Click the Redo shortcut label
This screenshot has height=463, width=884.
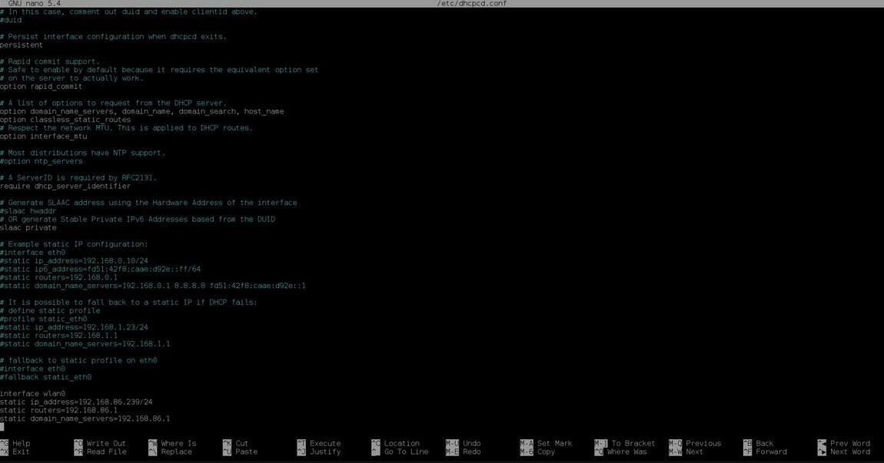click(471, 452)
